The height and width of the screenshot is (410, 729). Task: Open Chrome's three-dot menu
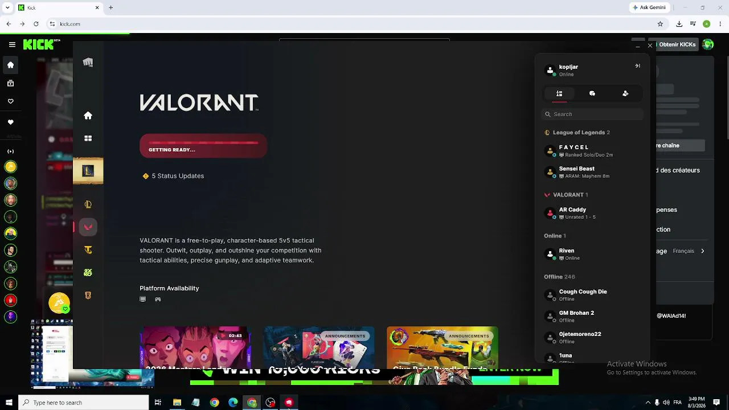(720, 24)
